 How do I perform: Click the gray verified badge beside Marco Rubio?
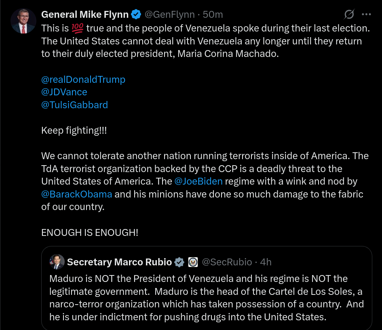(x=179, y=262)
